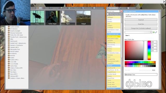Click the Humans + Resistance category icon

pos(9,45)
